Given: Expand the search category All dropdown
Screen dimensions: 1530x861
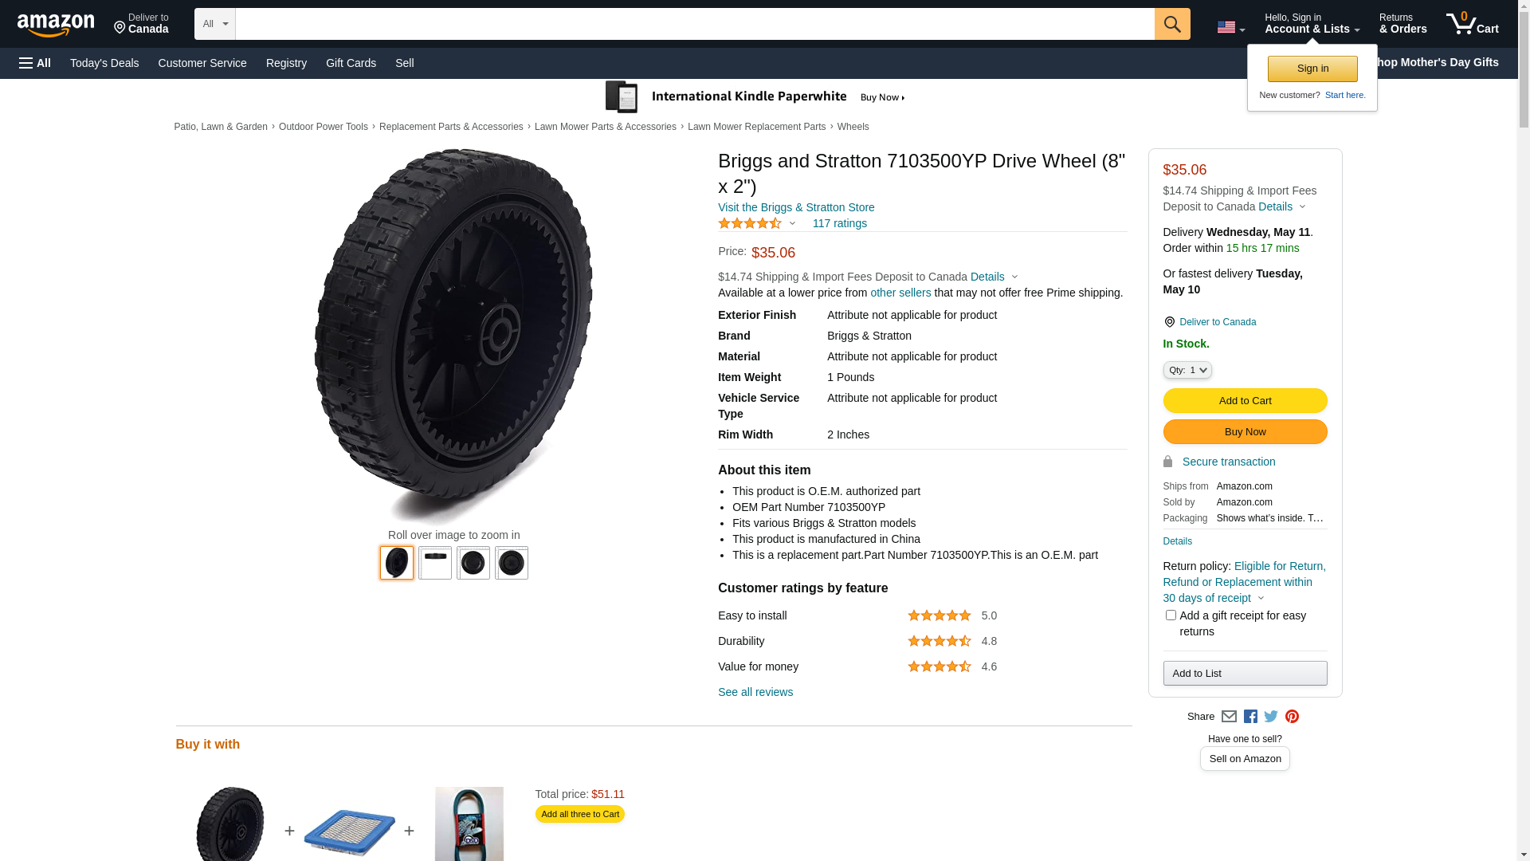Looking at the screenshot, I should click(x=214, y=24).
